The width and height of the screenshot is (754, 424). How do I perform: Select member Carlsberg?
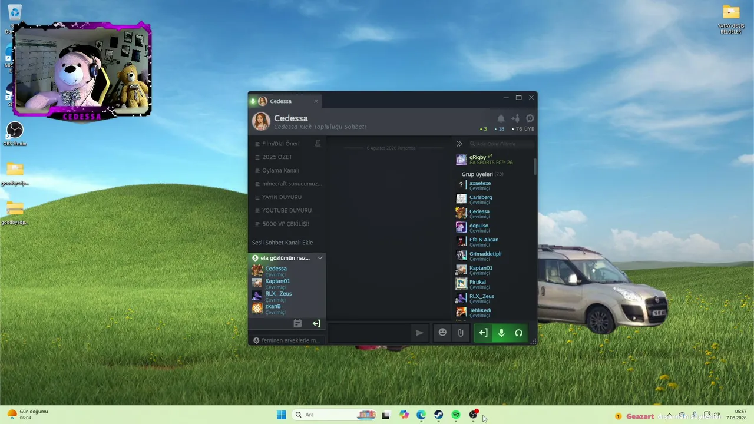coord(494,200)
